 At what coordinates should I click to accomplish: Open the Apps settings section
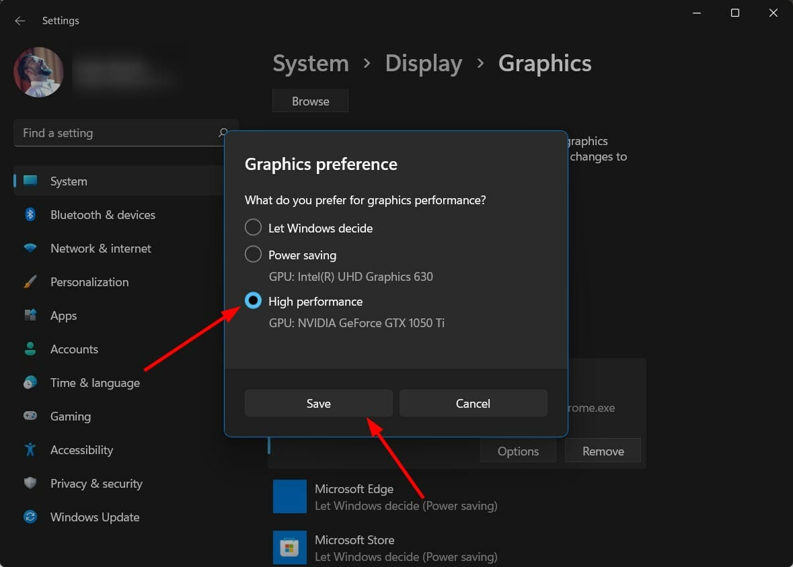tap(64, 316)
